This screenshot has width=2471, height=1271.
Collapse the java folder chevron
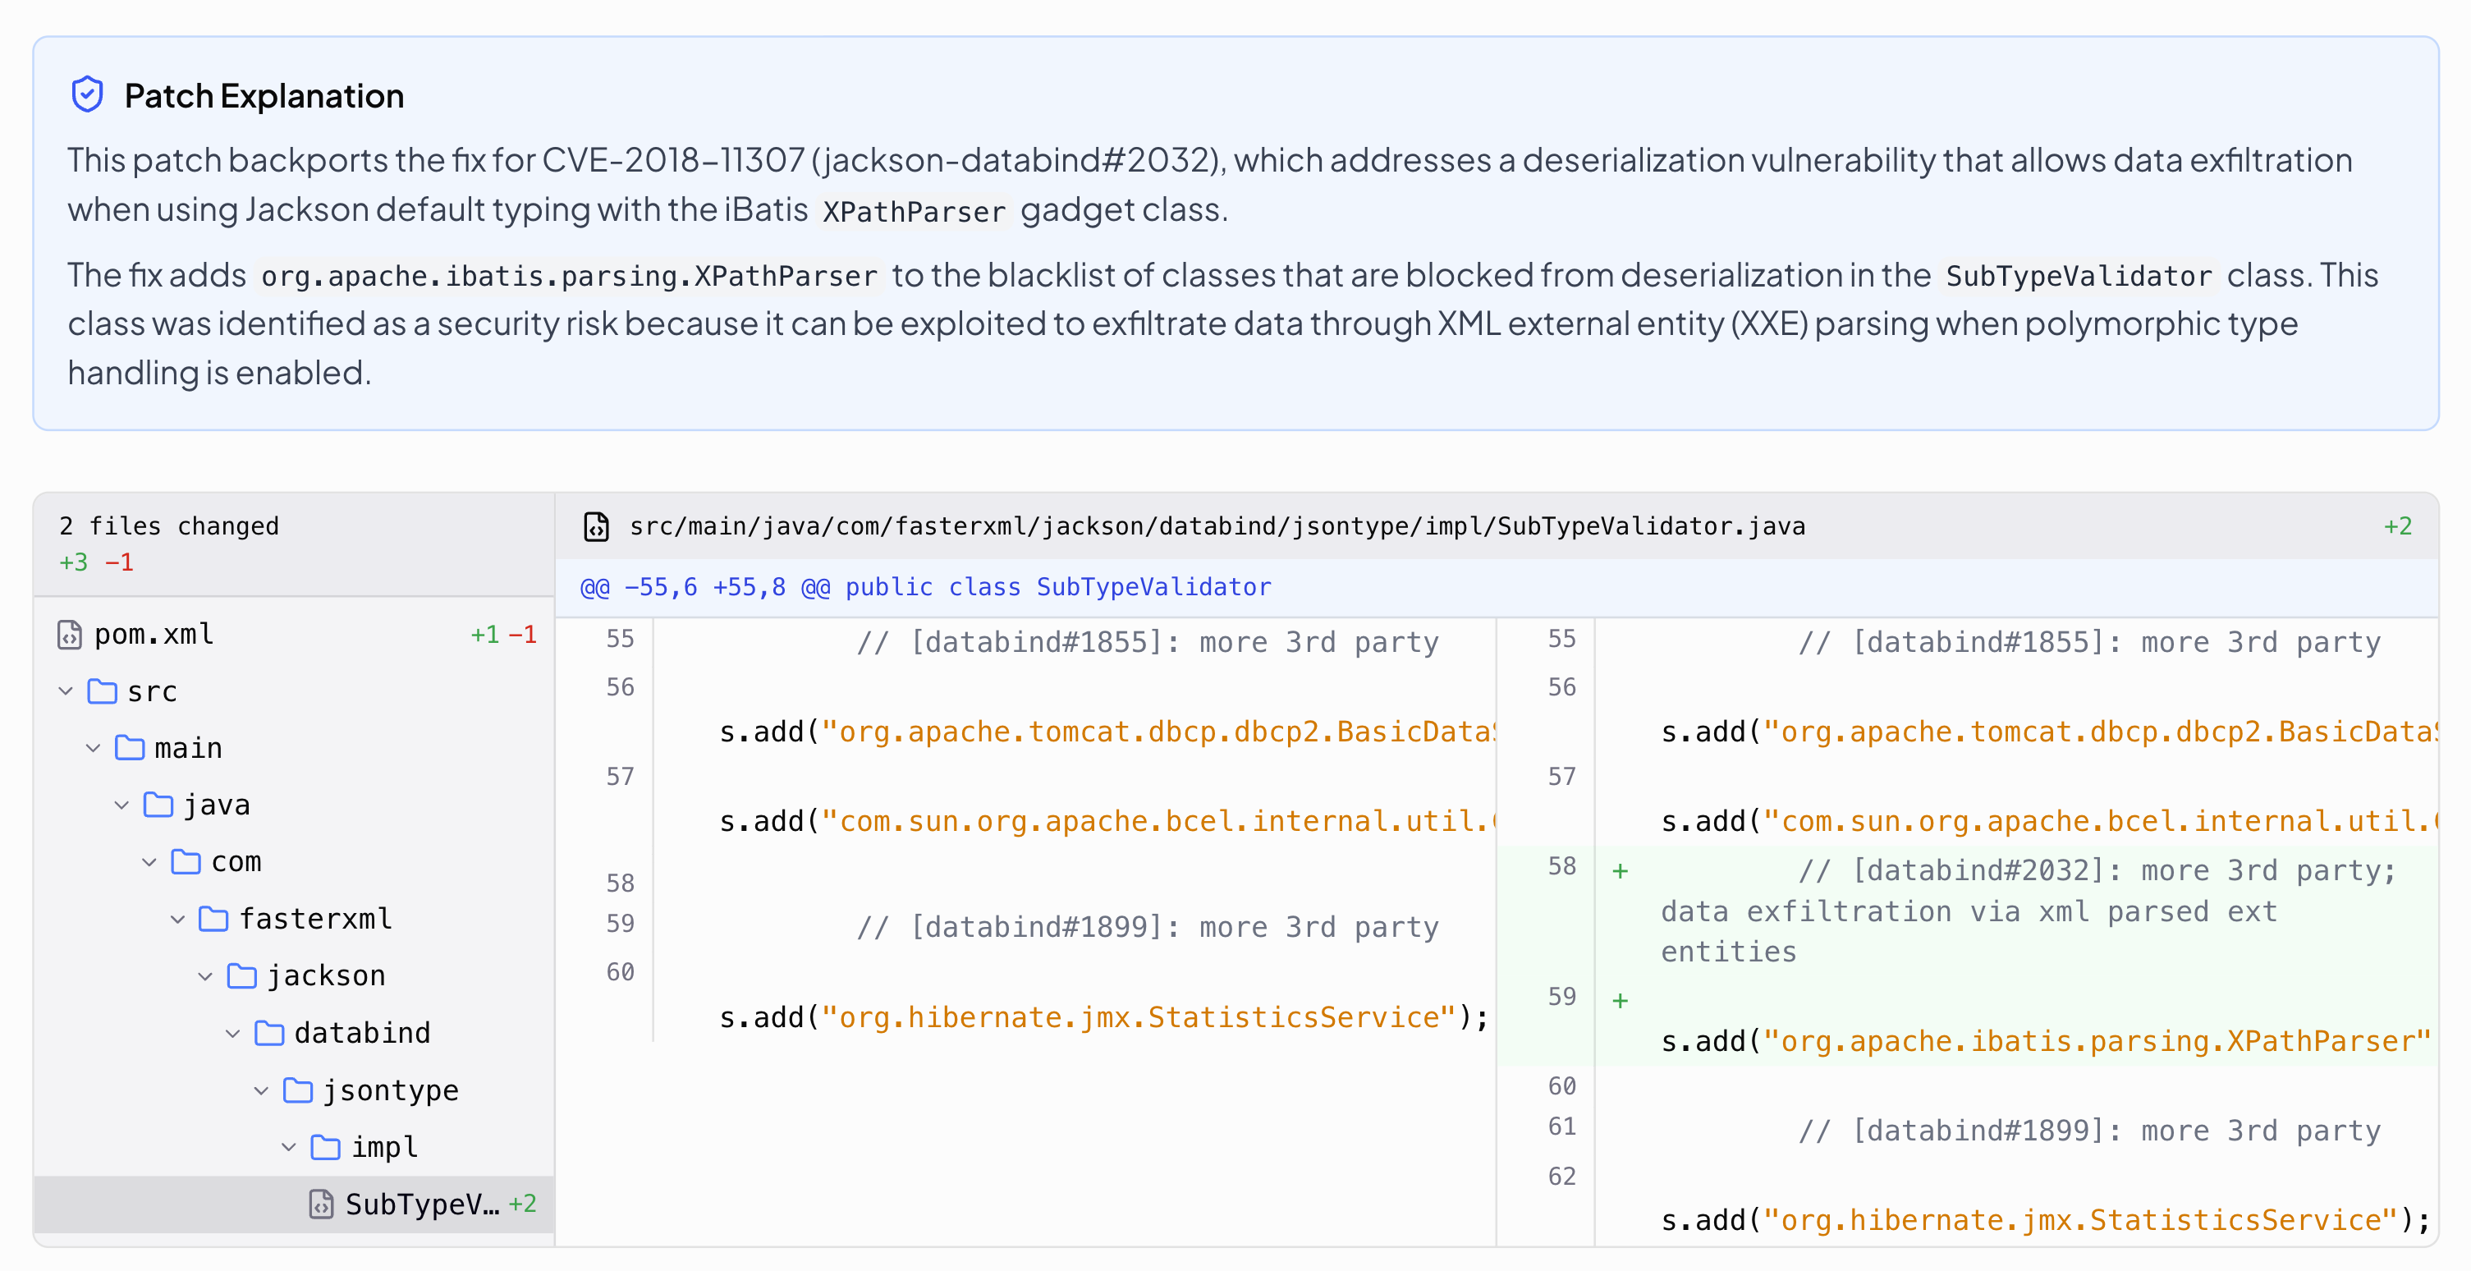pyautogui.click(x=121, y=805)
